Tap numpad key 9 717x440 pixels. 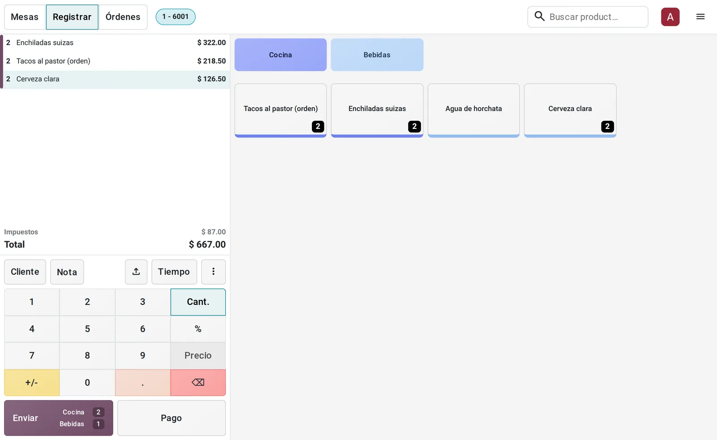click(143, 356)
